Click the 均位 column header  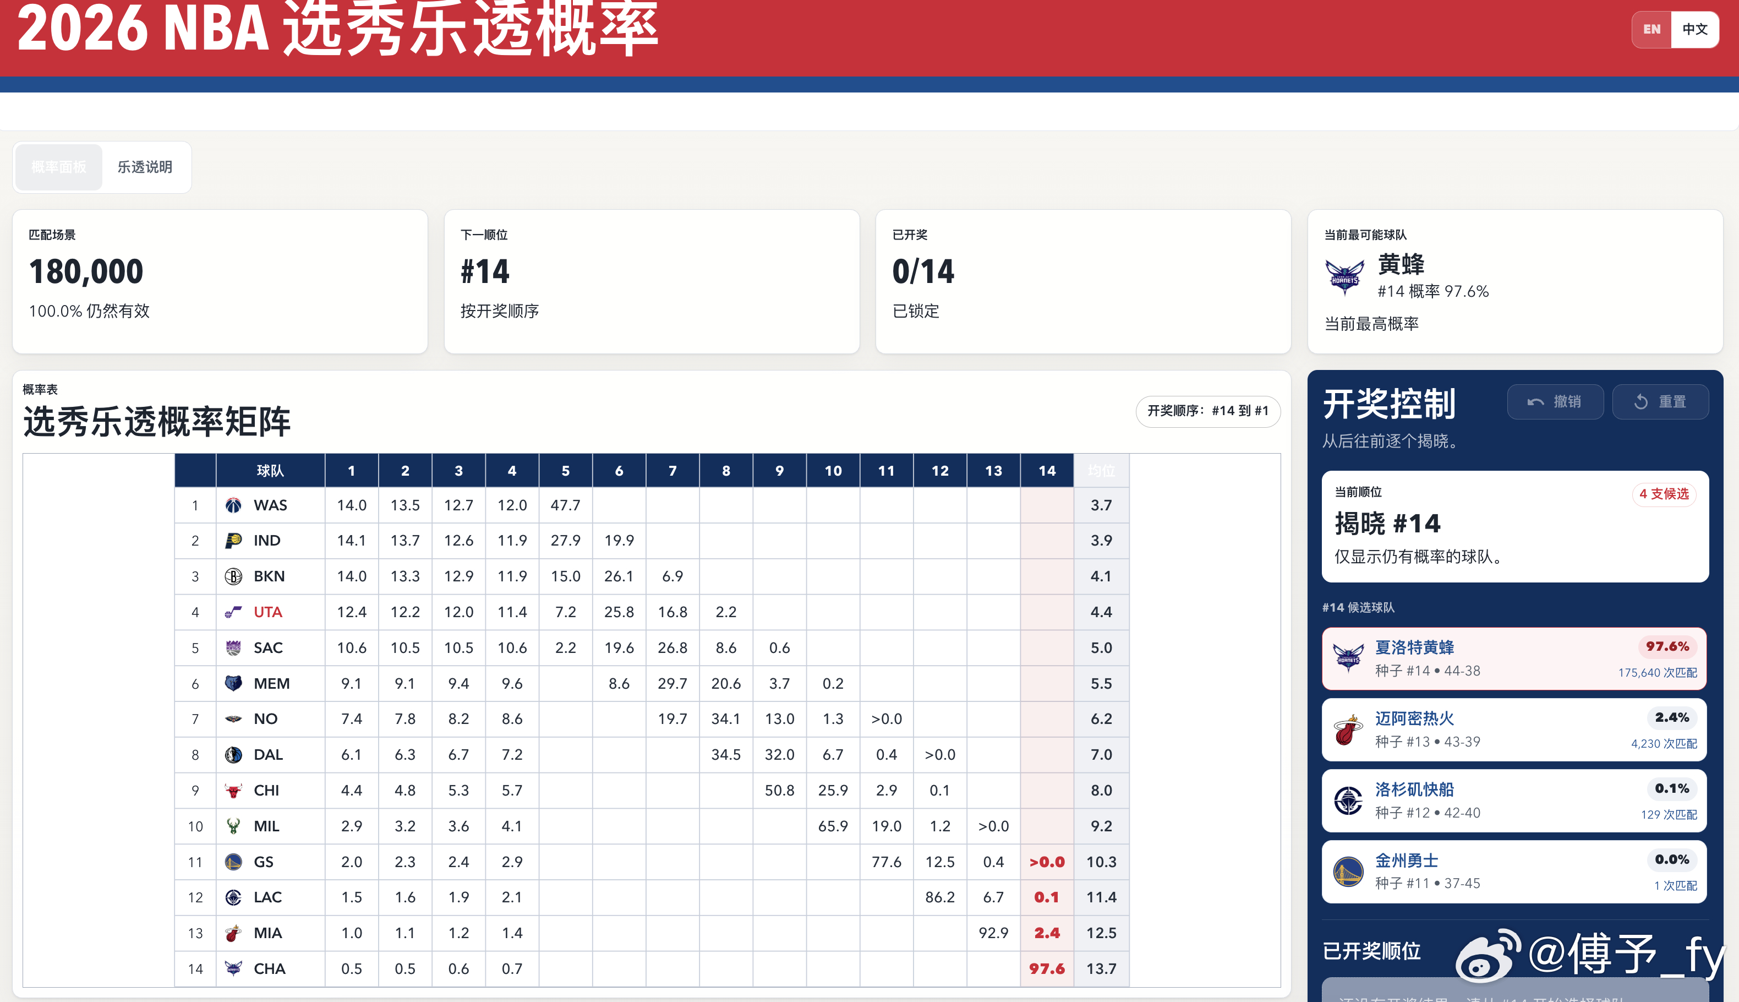(1101, 471)
